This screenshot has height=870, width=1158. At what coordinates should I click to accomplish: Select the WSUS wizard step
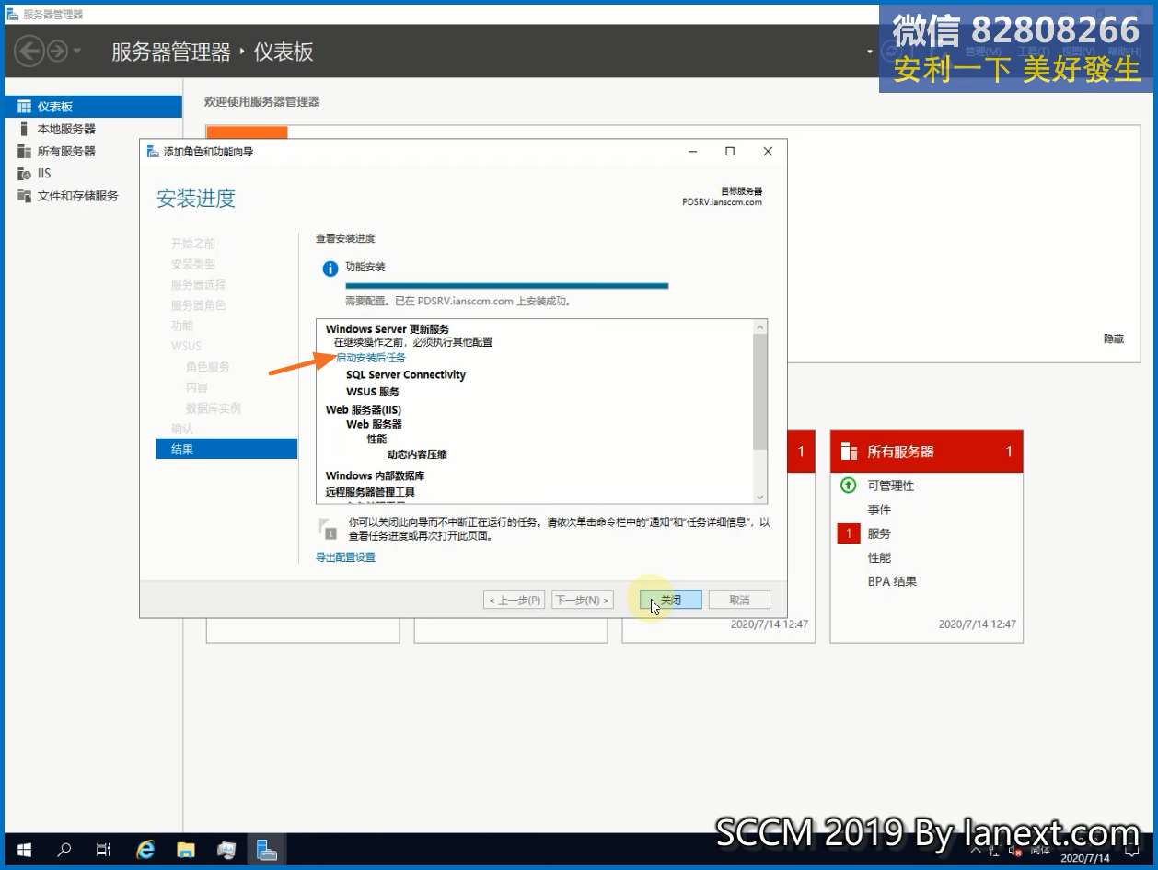tap(186, 346)
